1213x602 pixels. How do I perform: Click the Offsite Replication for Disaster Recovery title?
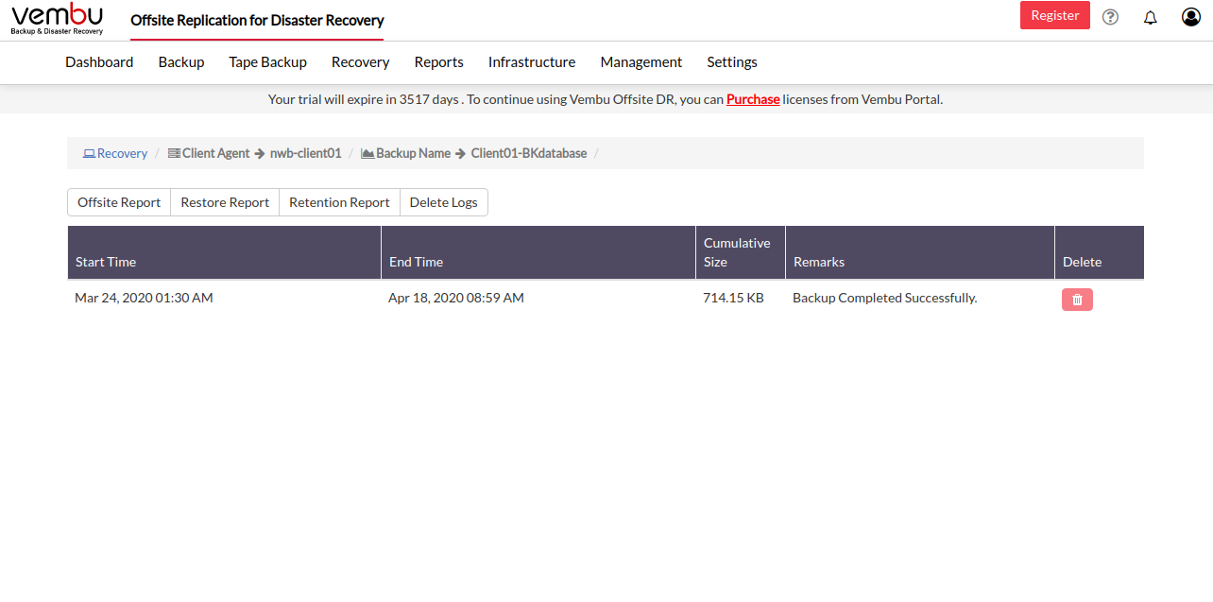click(257, 20)
